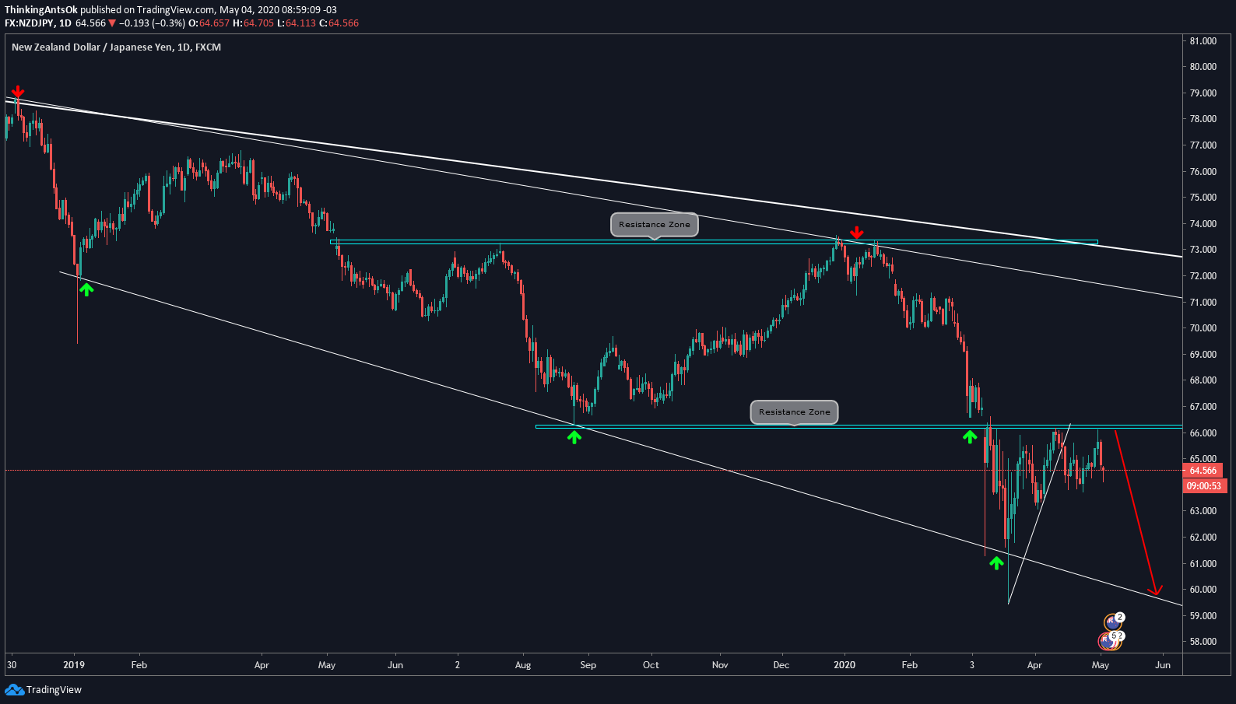The width and height of the screenshot is (1236, 704).
Task: Open the upper economic event icon with badge 2
Action: pos(1113,622)
